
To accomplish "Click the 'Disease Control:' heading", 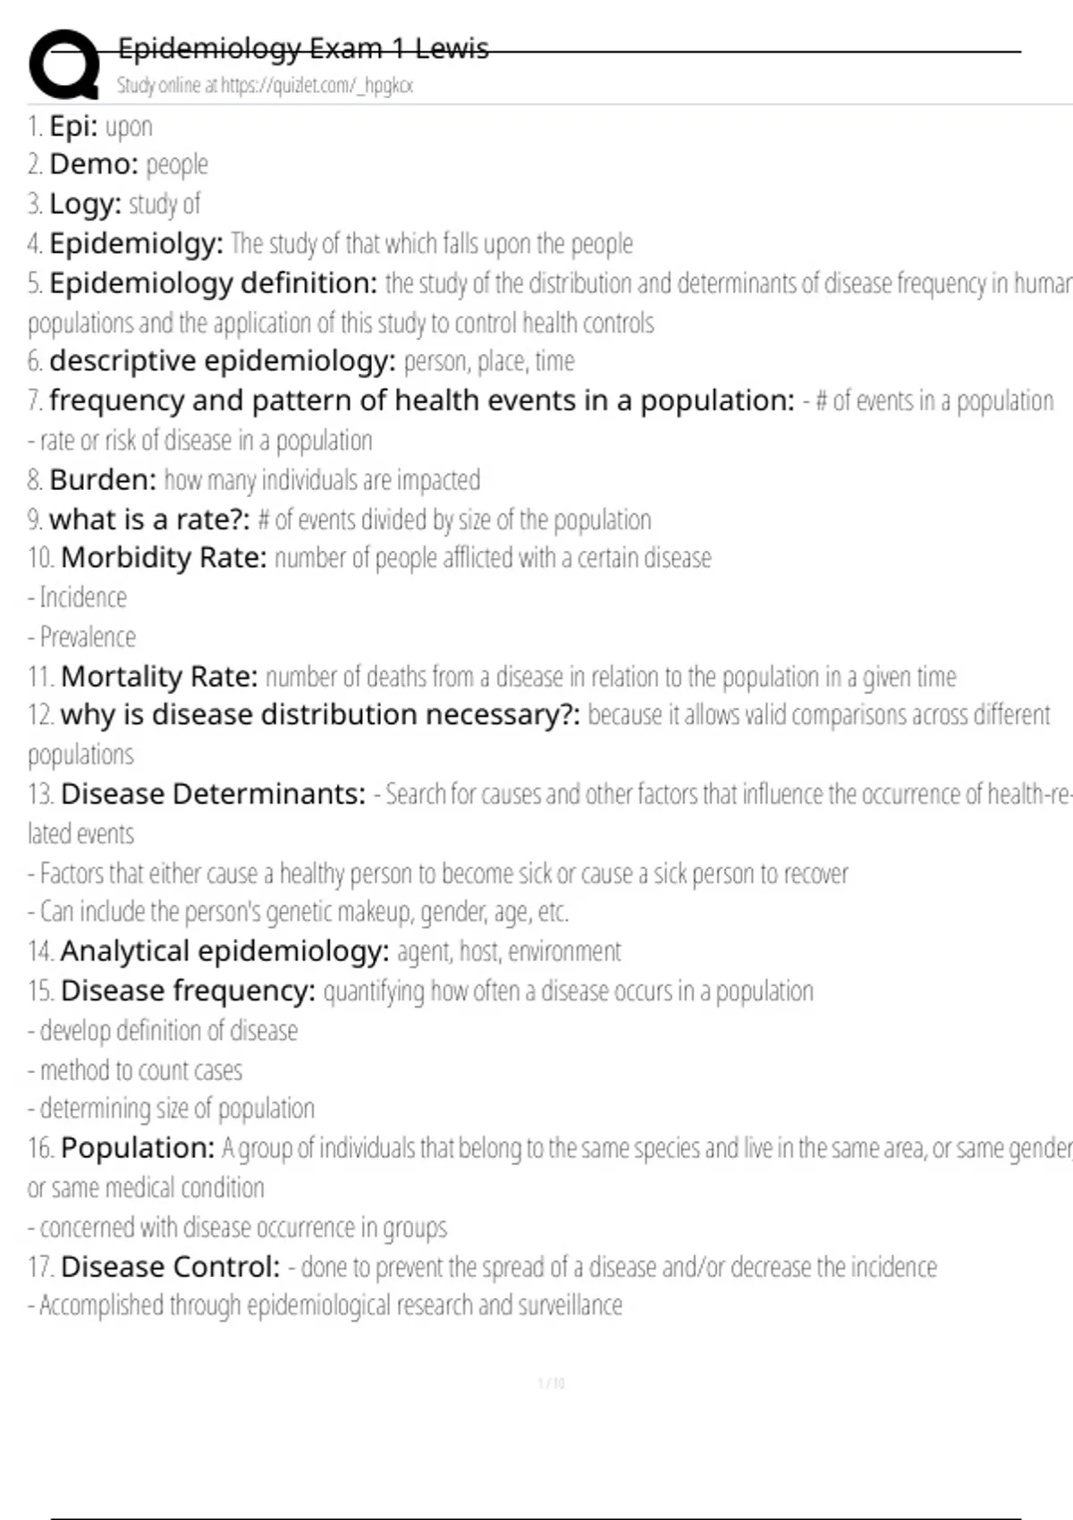I will click(x=171, y=1267).
